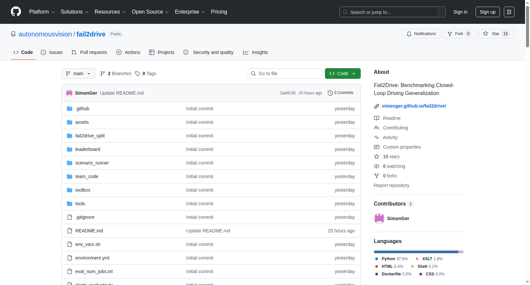Open the autonomousvision owner link
Image resolution: width=530 pixels, height=285 pixels.
45,34
